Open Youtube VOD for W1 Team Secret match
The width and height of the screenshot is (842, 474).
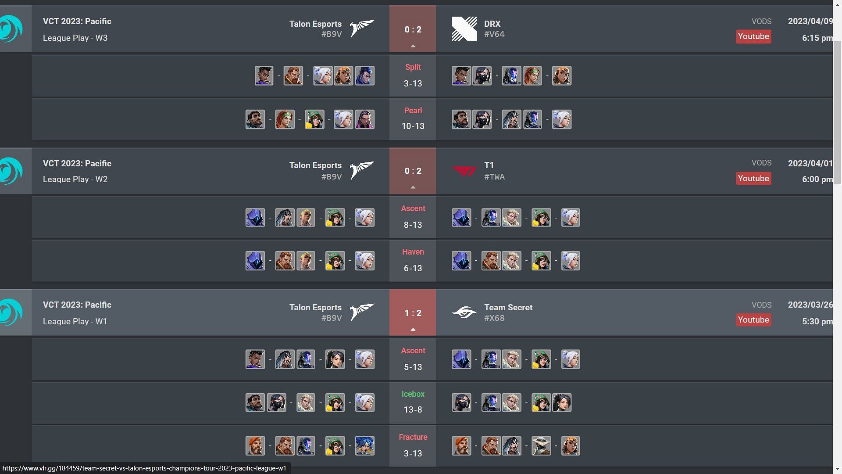(x=753, y=320)
